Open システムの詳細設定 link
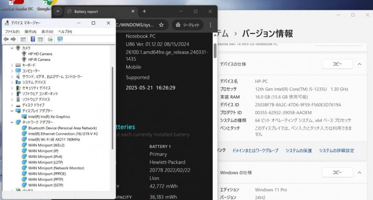The height and width of the screenshot is (200, 373). pyautogui.click(x=336, y=150)
